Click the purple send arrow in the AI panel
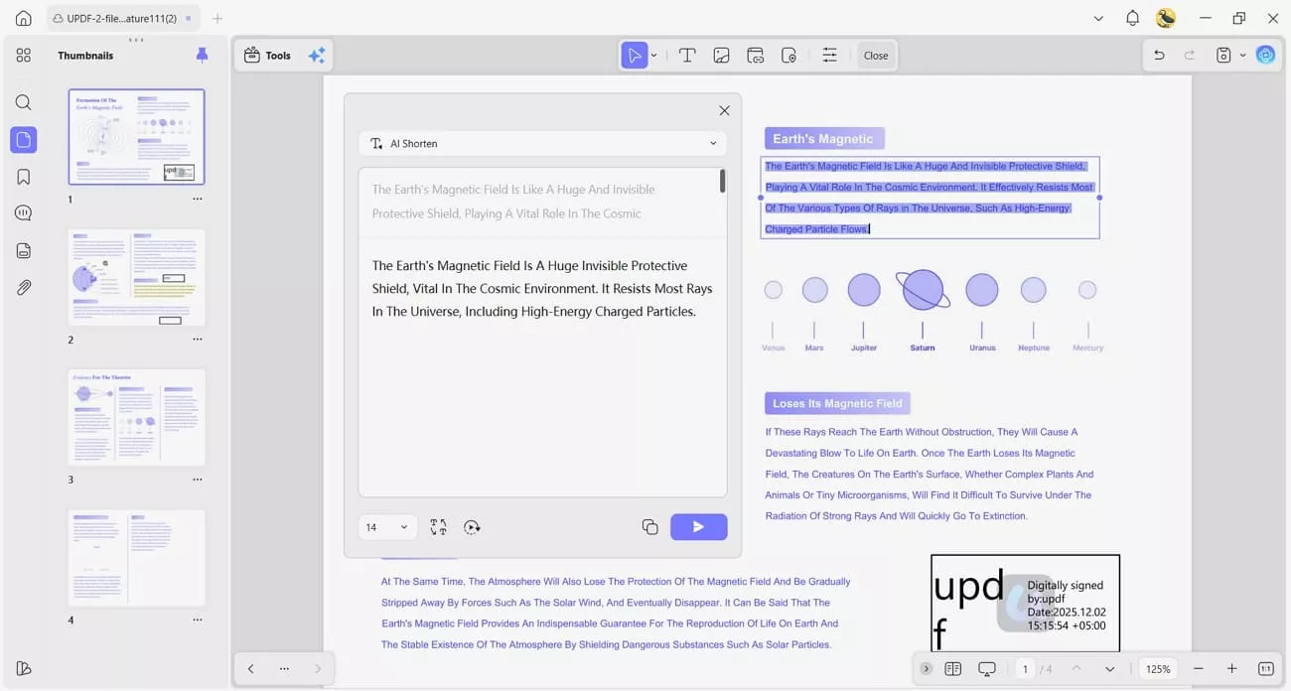 [699, 526]
